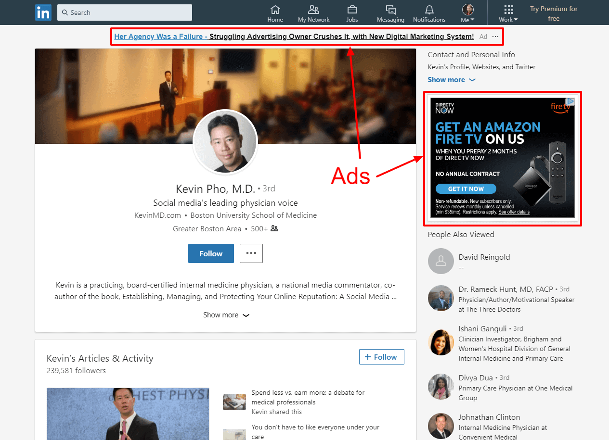Open the 'Her Agency Was a Failure' ad link
Screen dimensions: 609x440
click(x=294, y=37)
